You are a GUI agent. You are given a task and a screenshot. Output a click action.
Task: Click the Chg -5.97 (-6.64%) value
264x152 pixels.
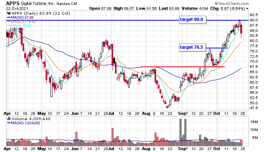click(227, 8)
